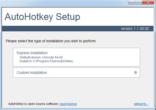The image size is (156, 110).
Task: Expand Custom Installation via double-chevron arrow
Action: click(135, 73)
